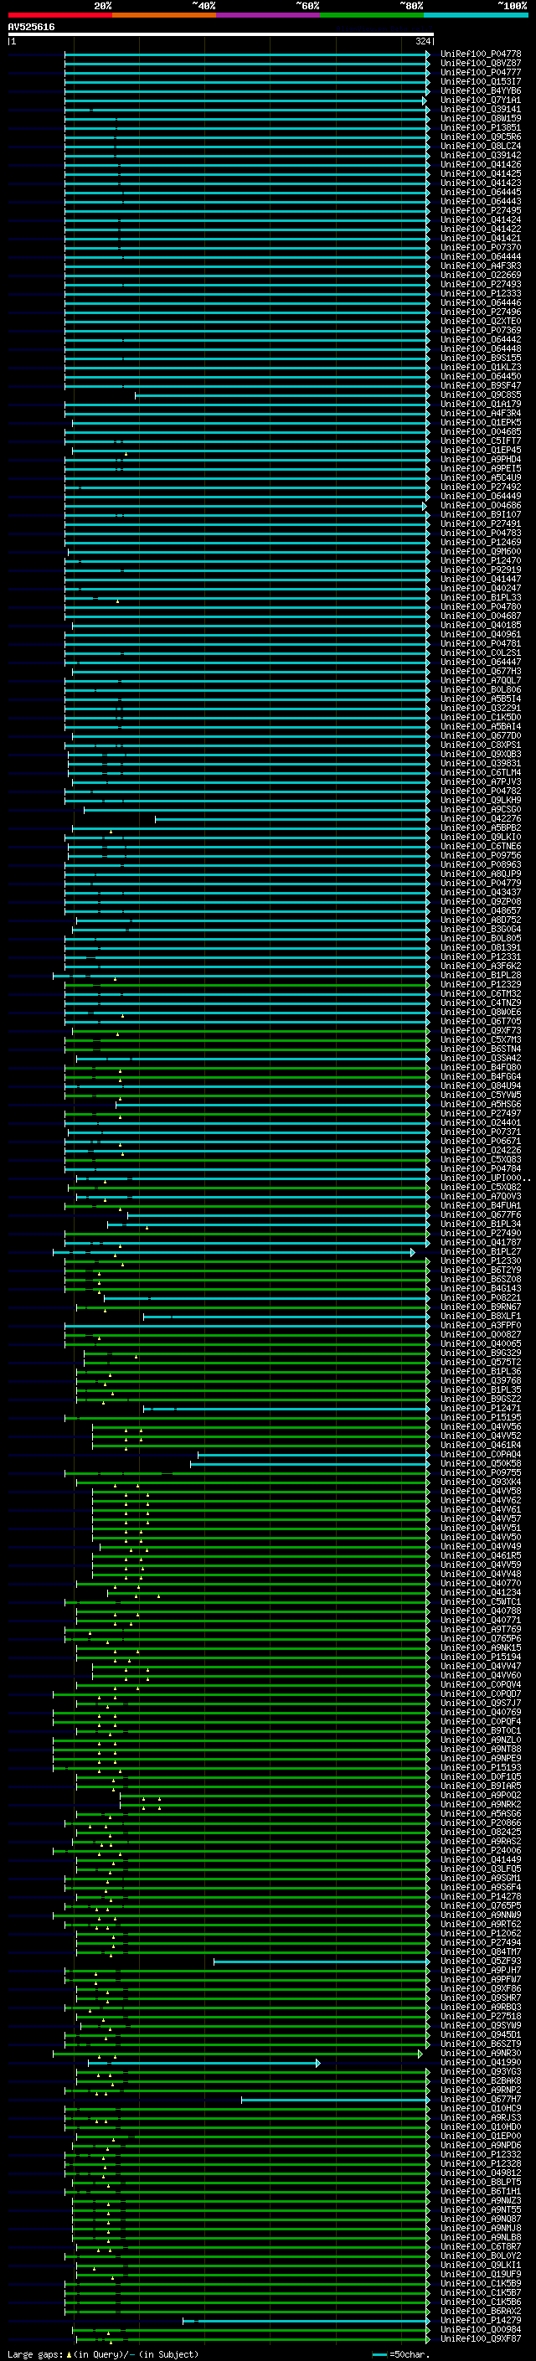Screen dimensions: 536x2361
Task: Select hit label UniRef100_A4F3R3
Action: 481,265
